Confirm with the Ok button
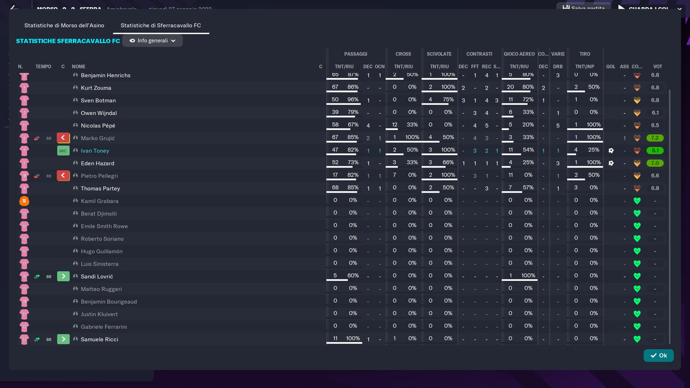The image size is (690, 388). (x=658, y=356)
